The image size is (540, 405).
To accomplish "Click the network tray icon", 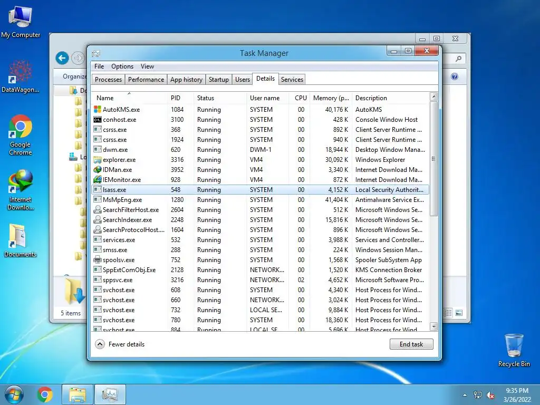I will (478, 395).
